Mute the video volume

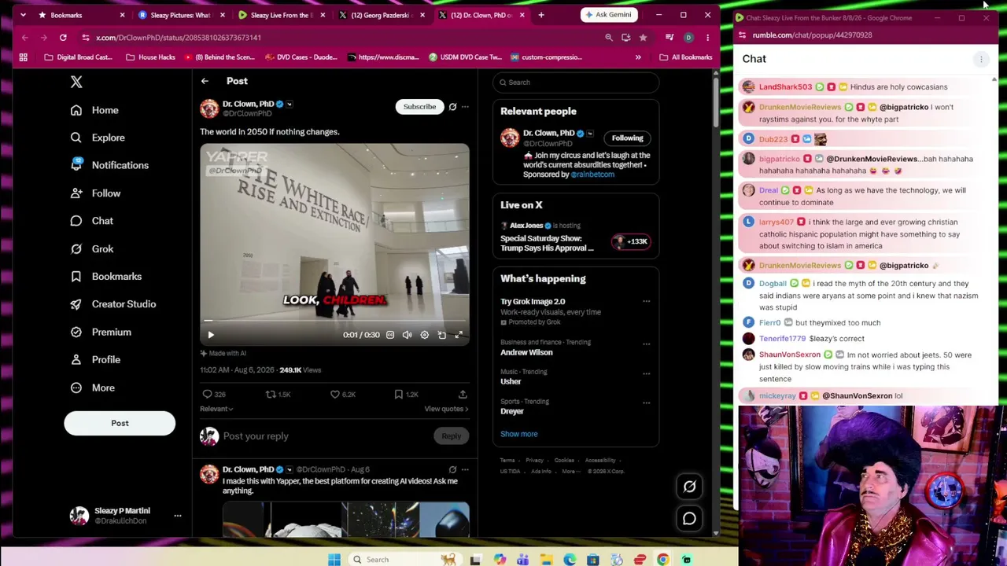point(407,335)
